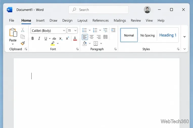Apply the No Spacing style
This screenshot has height=128, width=193.
[148, 35]
